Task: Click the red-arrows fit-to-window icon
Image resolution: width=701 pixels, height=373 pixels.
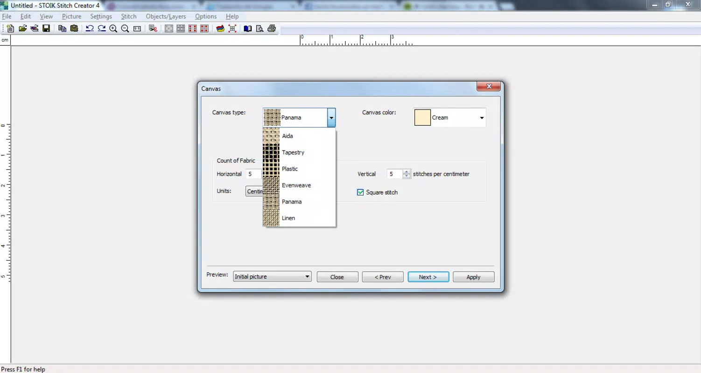Action: [x=232, y=28]
